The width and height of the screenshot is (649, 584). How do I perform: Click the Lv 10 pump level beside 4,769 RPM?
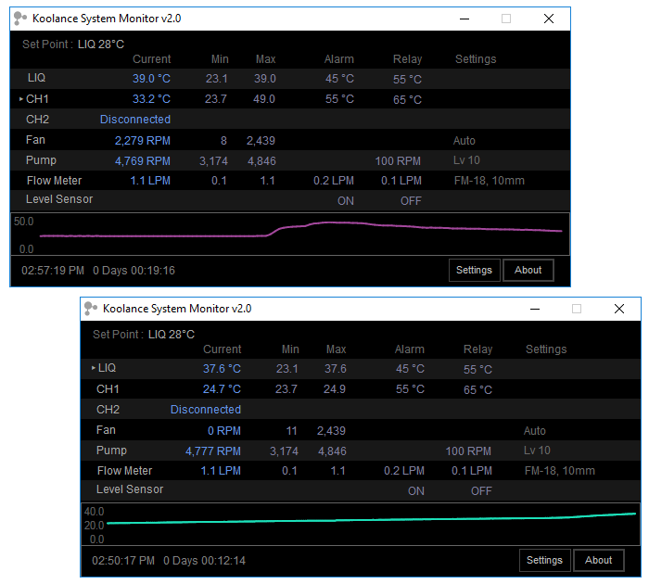tap(466, 160)
